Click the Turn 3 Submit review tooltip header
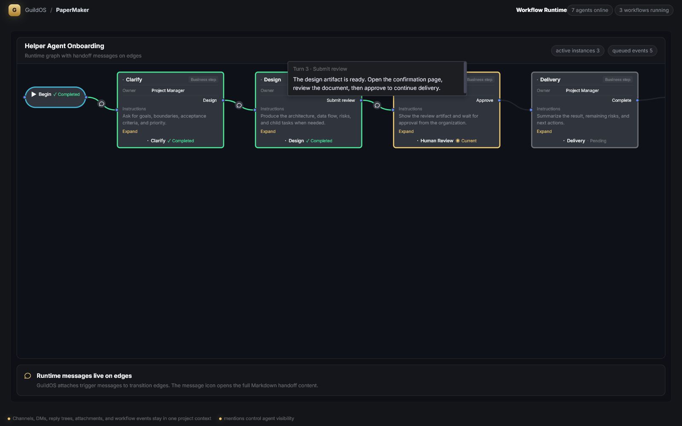The height and width of the screenshot is (426, 682). click(x=320, y=69)
